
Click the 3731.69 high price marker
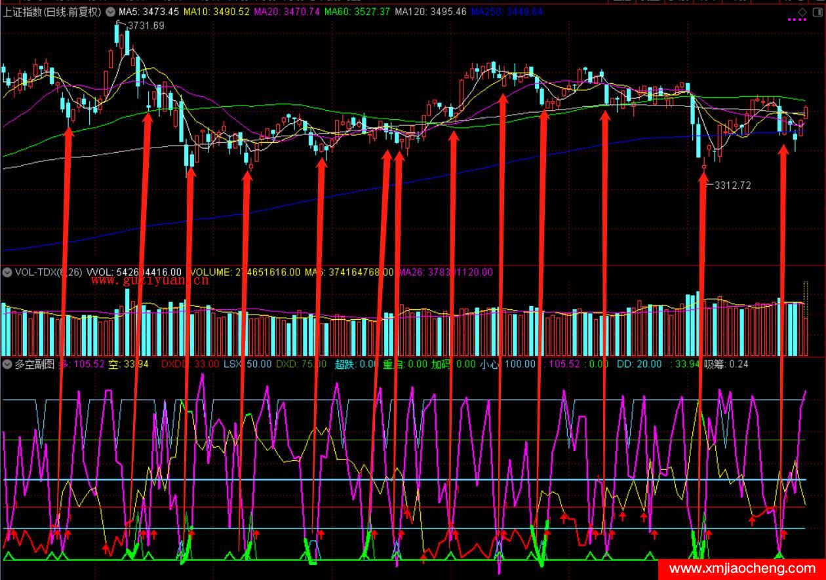(x=144, y=26)
